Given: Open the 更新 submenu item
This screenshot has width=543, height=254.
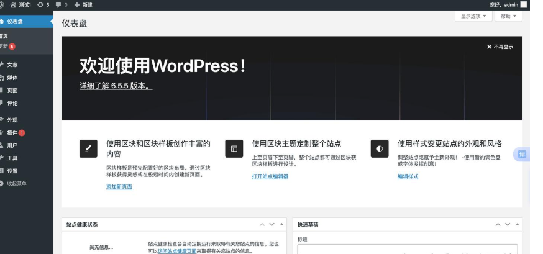Looking at the screenshot, I should pos(4,47).
